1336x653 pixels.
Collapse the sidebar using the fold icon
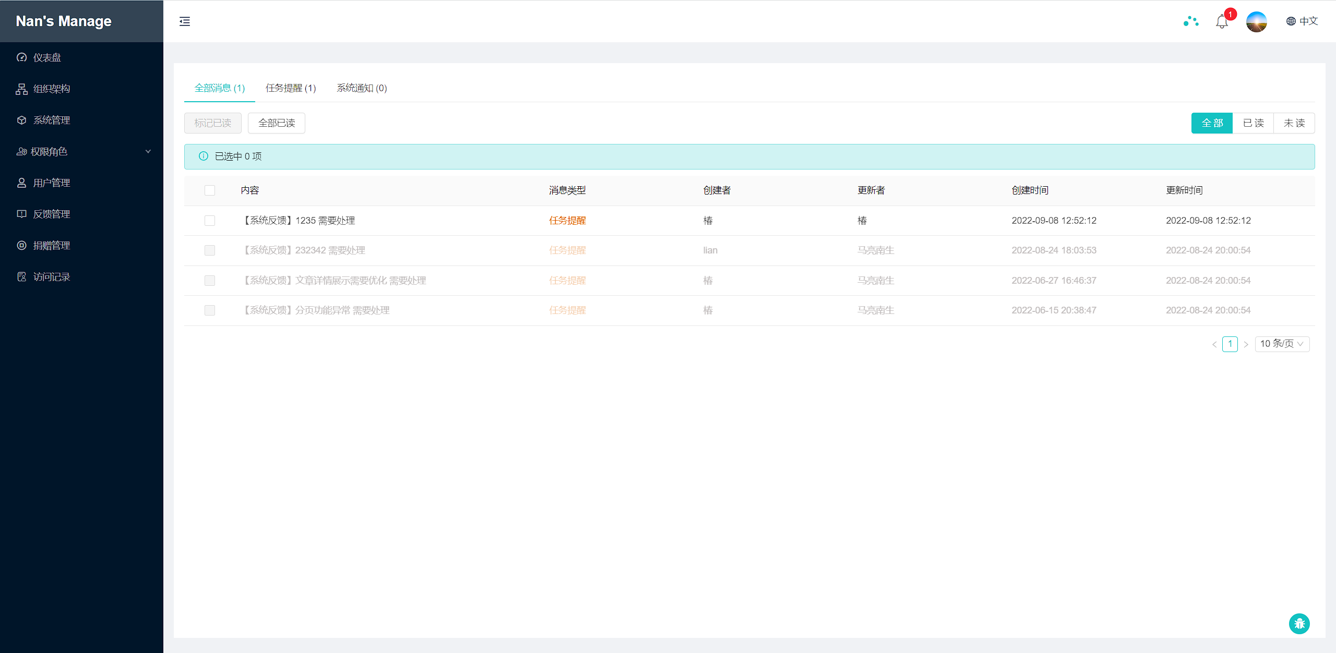[x=184, y=21]
